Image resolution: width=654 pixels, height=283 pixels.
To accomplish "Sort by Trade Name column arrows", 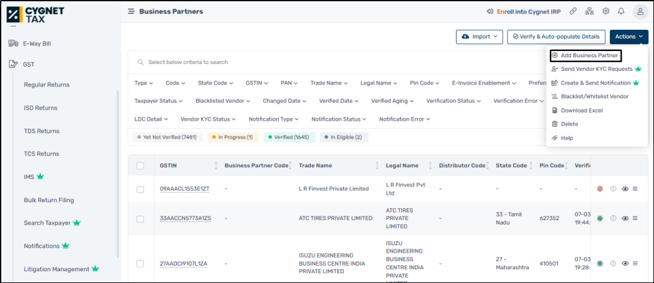I will (377, 165).
